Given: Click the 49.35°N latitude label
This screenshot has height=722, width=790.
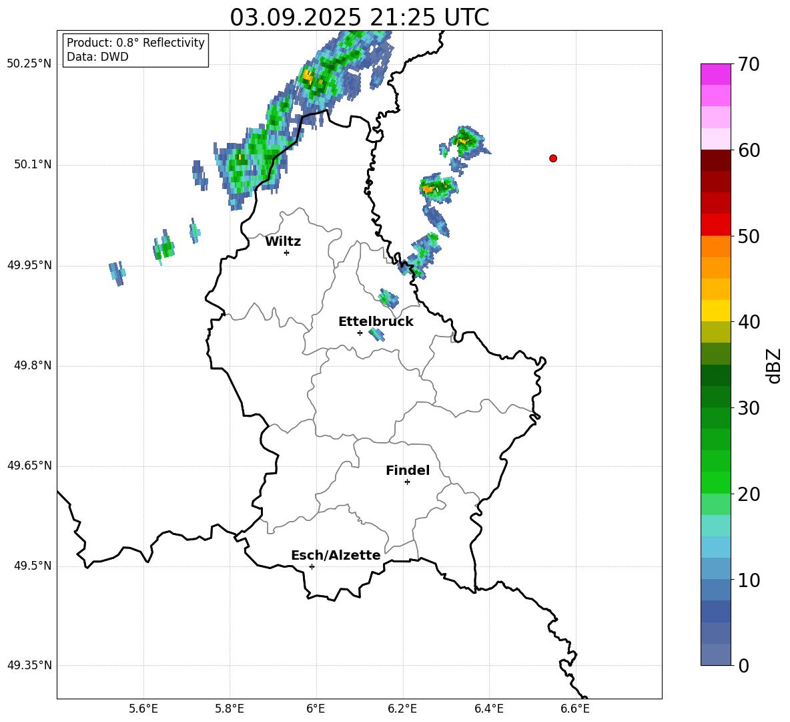Looking at the screenshot, I should [x=29, y=665].
